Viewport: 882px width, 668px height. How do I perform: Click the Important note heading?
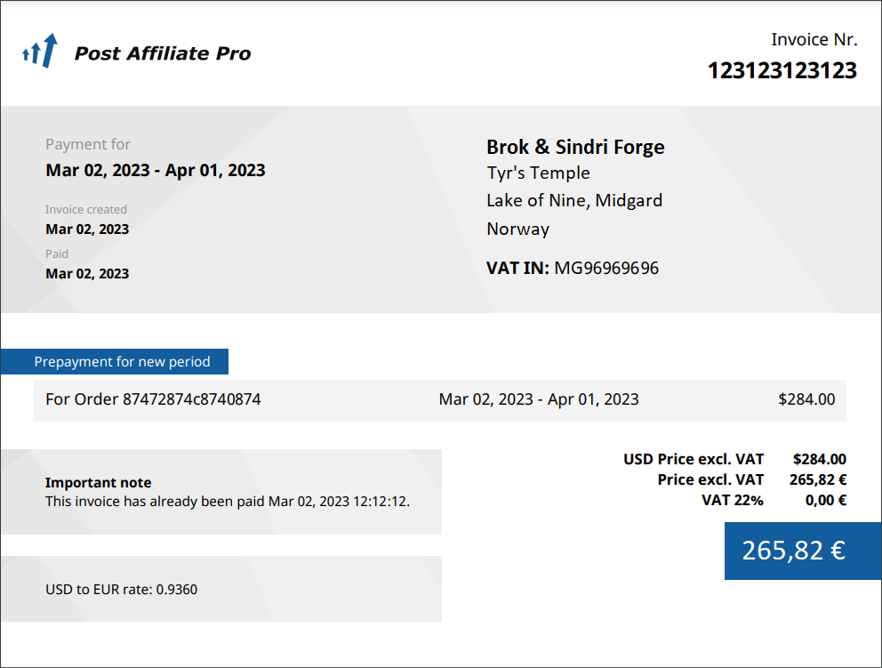[98, 482]
